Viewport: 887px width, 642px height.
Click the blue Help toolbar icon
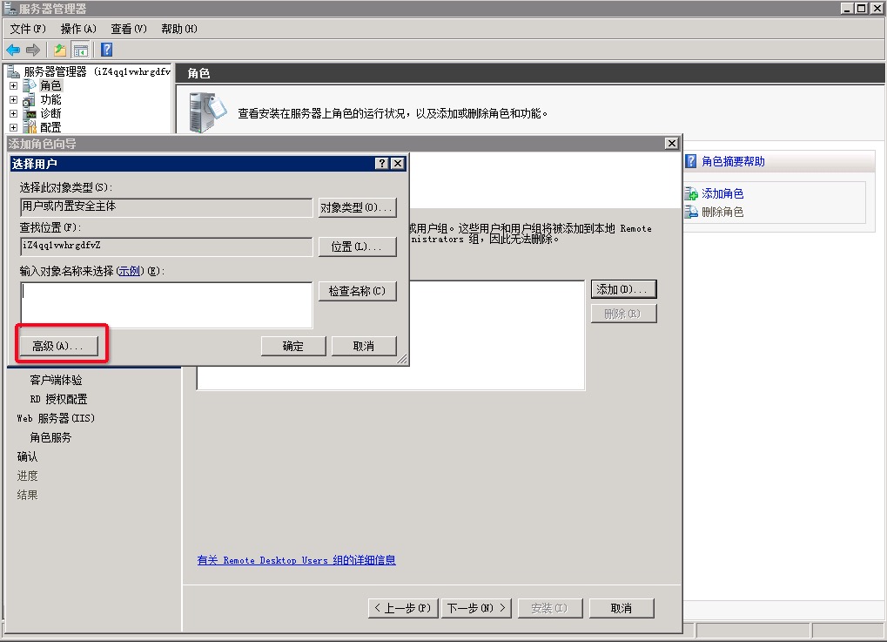(x=106, y=50)
